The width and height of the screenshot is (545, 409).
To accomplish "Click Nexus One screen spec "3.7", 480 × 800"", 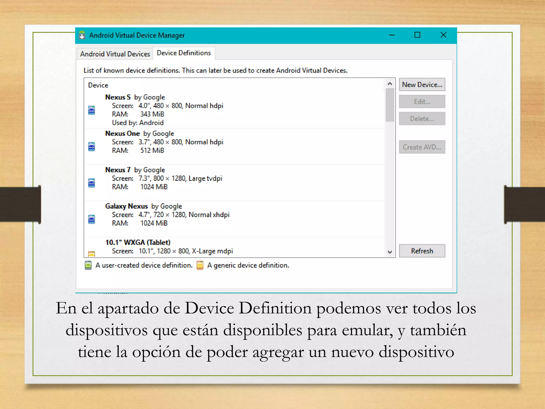I will [160, 142].
